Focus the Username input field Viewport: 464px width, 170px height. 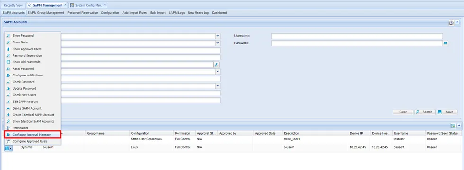[357, 36]
